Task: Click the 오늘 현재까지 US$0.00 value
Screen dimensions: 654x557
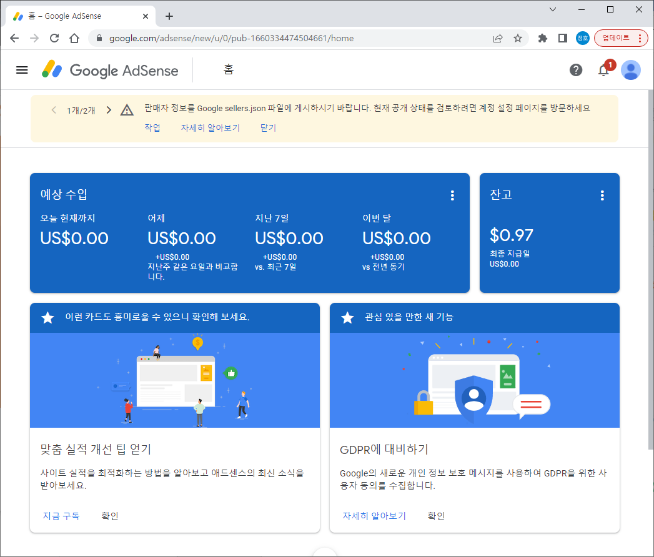Action: (74, 239)
